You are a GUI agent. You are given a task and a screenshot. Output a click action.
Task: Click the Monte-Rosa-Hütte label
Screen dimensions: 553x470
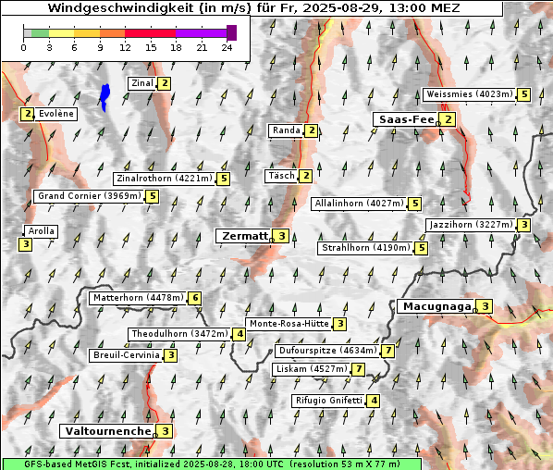coord(289,324)
